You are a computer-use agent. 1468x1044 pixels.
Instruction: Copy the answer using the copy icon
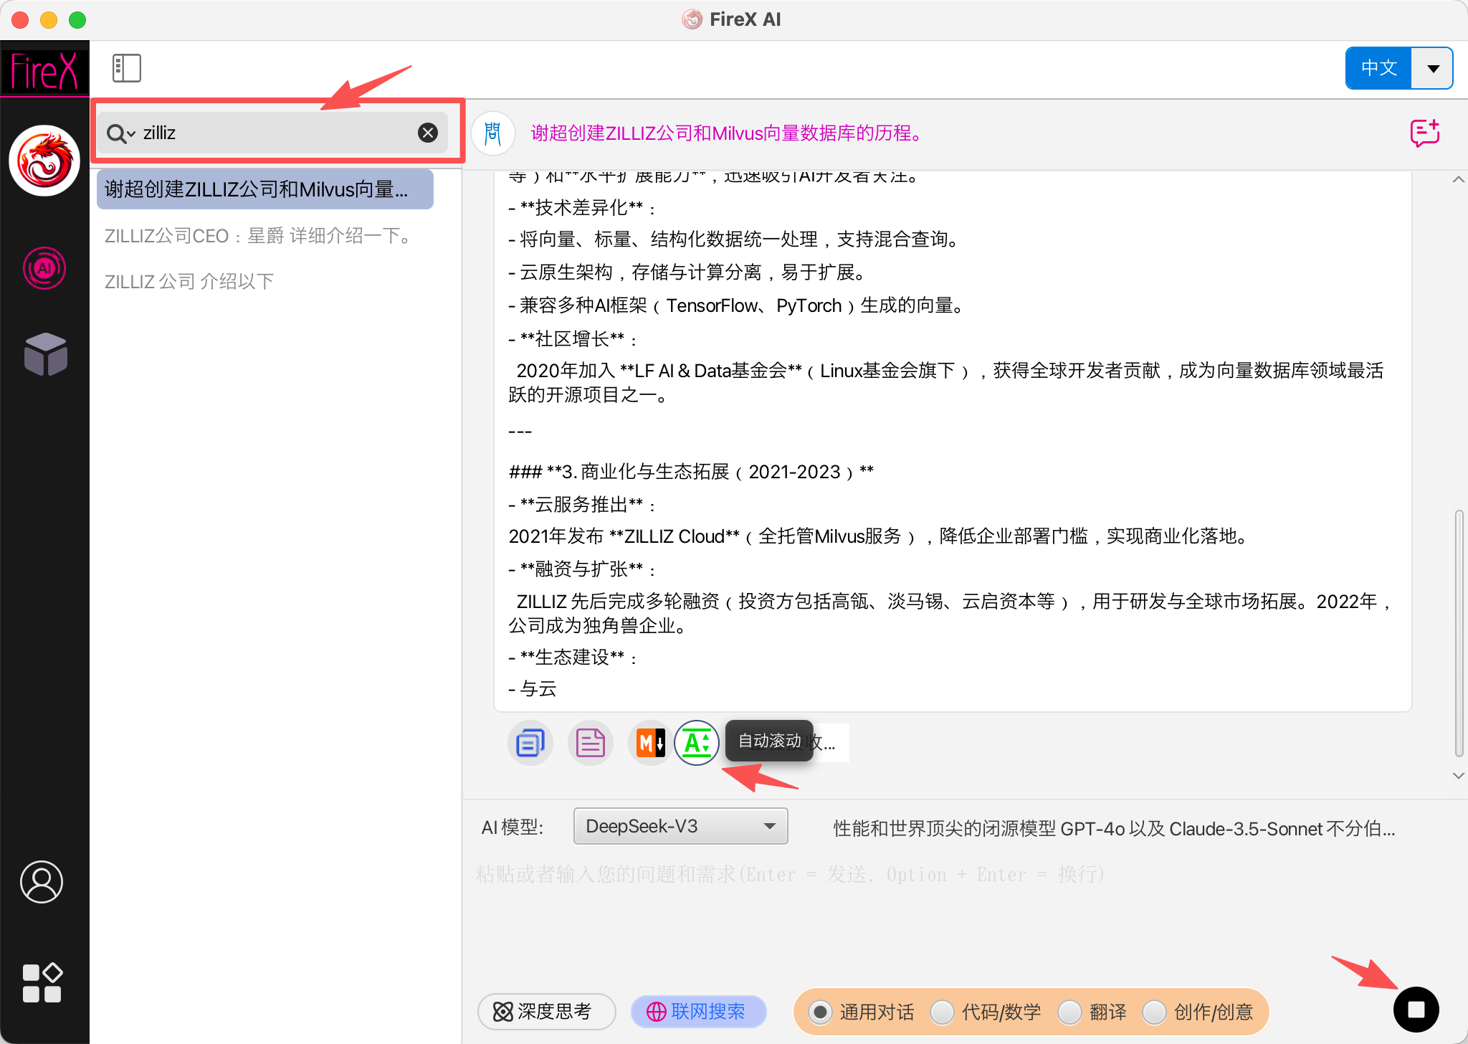click(530, 743)
